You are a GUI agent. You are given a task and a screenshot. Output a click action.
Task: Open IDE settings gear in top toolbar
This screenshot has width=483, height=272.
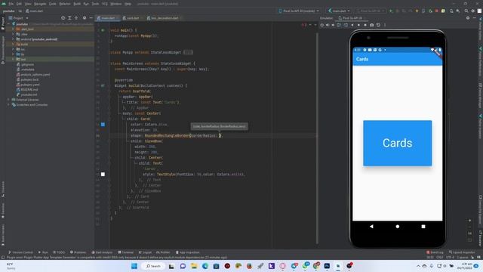[473, 11]
